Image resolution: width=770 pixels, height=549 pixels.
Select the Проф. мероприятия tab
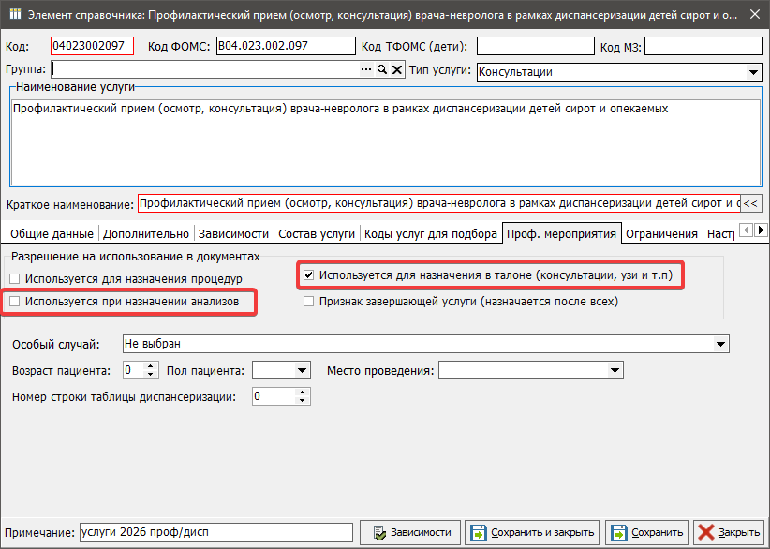[x=561, y=233]
